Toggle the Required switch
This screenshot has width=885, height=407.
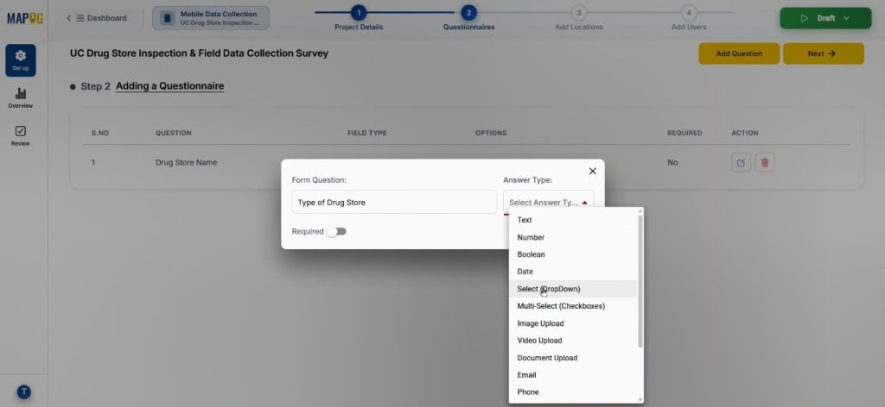point(337,231)
